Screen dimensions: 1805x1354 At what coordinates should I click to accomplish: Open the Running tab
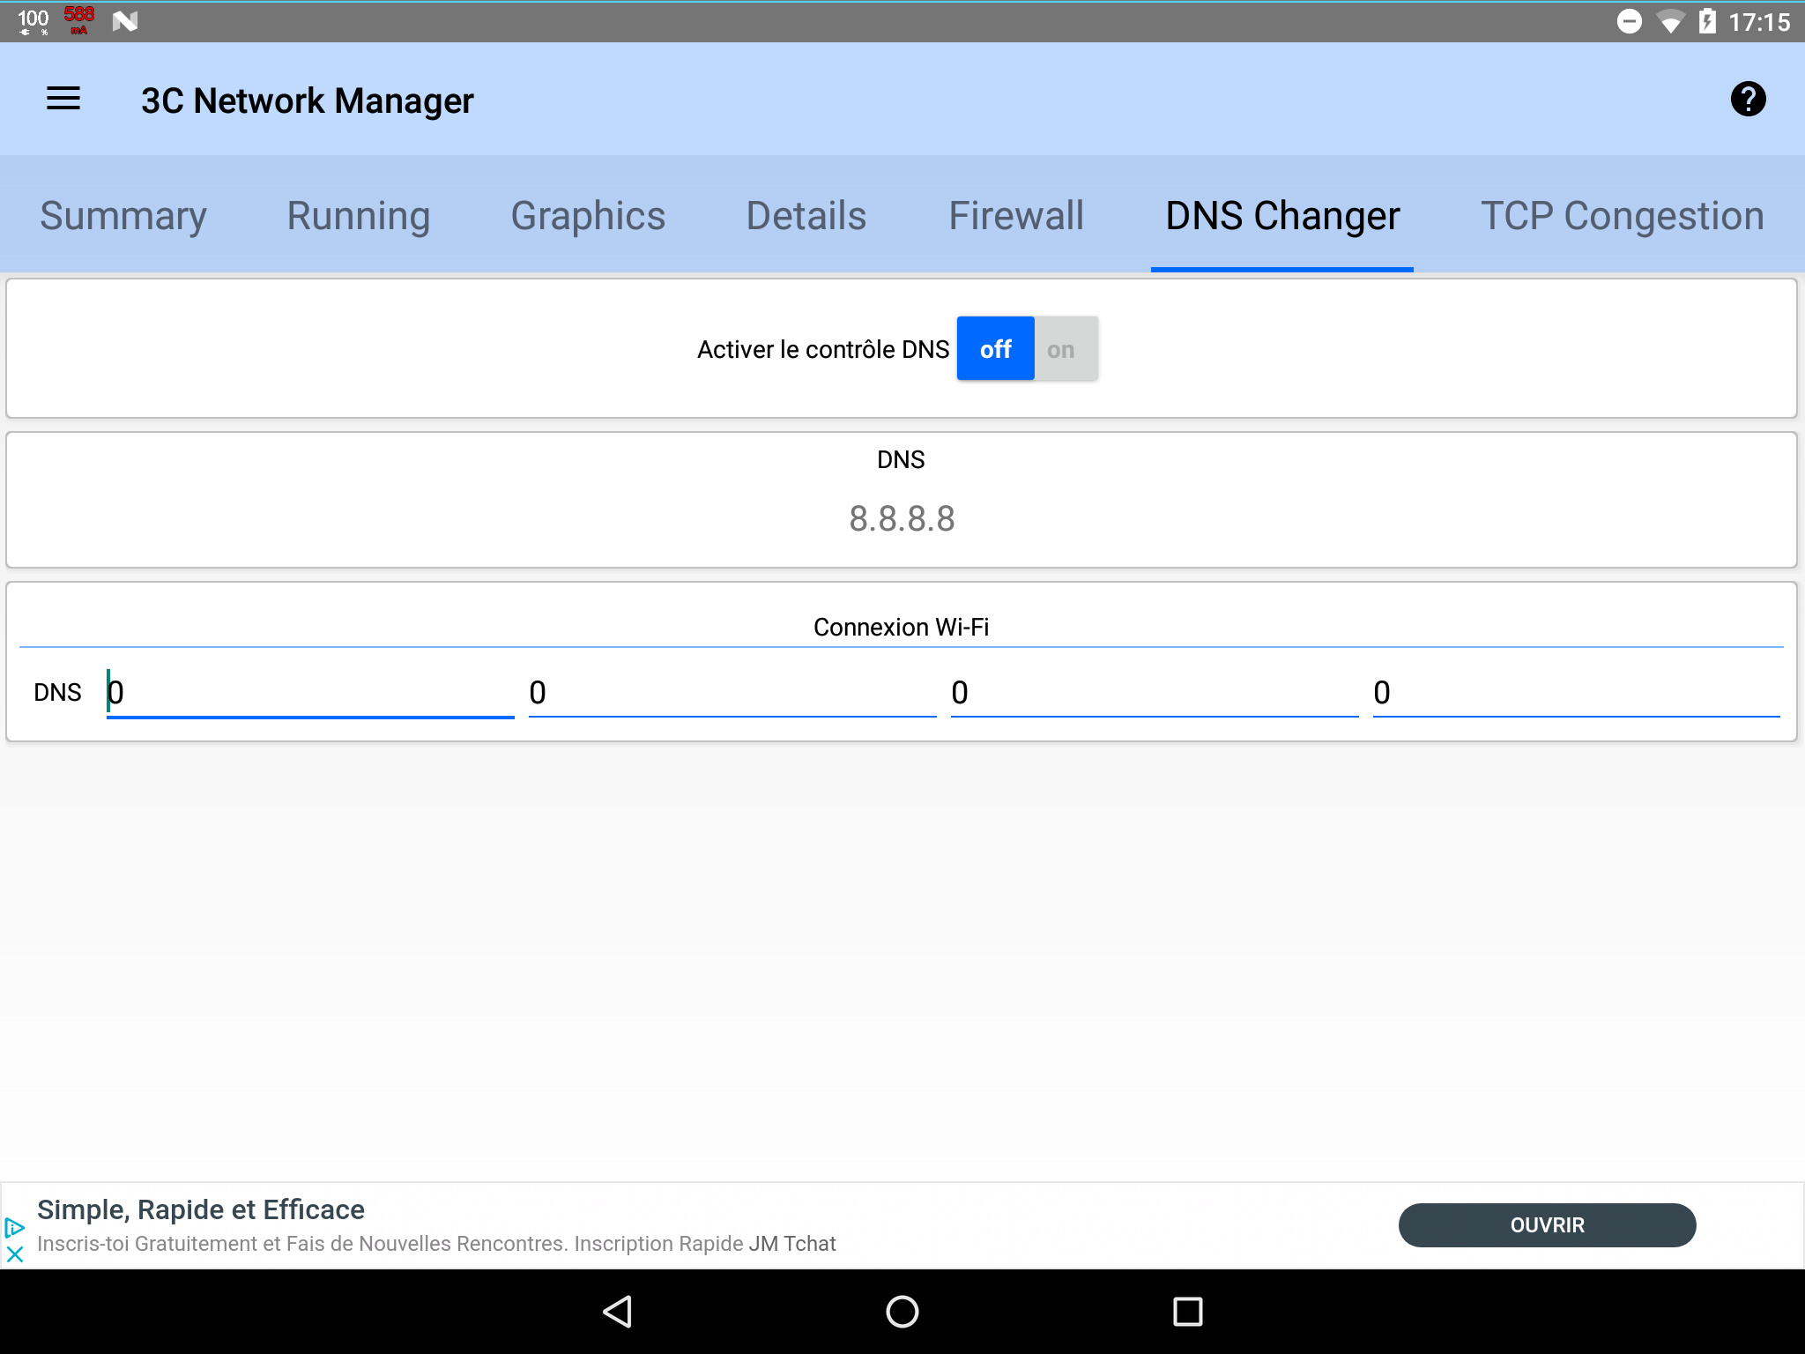coord(358,216)
